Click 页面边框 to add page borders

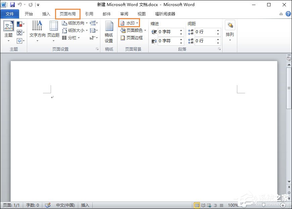[x=132, y=38]
